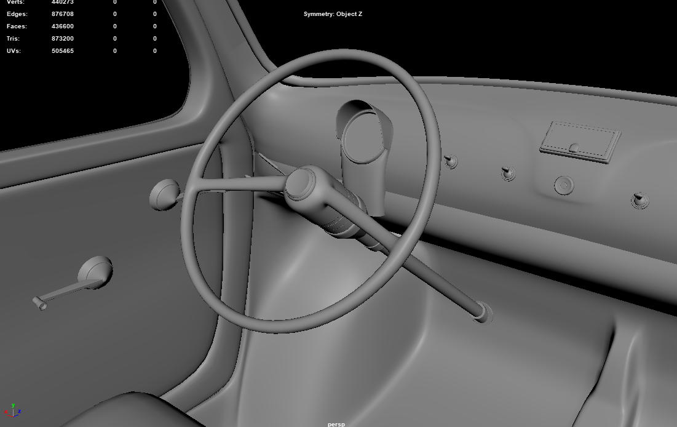The width and height of the screenshot is (677, 427).
Task: Click the XYZ axis orientation gizmo
Action: click(x=12, y=410)
